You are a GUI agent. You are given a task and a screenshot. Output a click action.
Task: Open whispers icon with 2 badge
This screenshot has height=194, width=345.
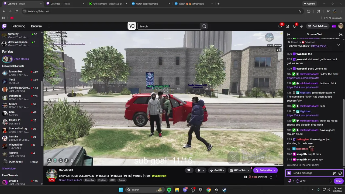click(295, 26)
